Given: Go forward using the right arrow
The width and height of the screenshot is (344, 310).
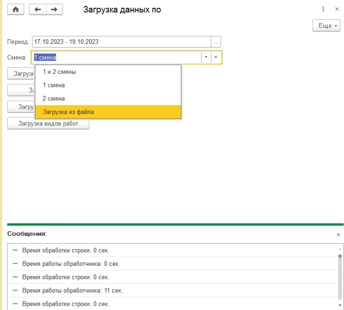Looking at the screenshot, I should pyautogui.click(x=54, y=10).
